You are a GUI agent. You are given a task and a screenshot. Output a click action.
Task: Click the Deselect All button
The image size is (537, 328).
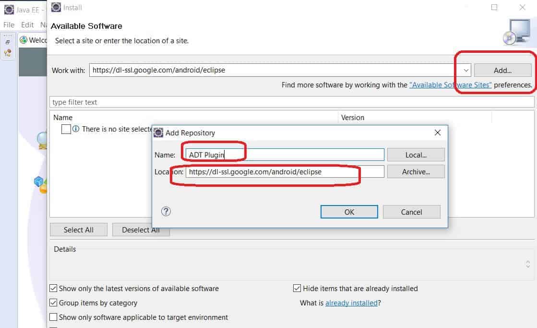point(141,230)
